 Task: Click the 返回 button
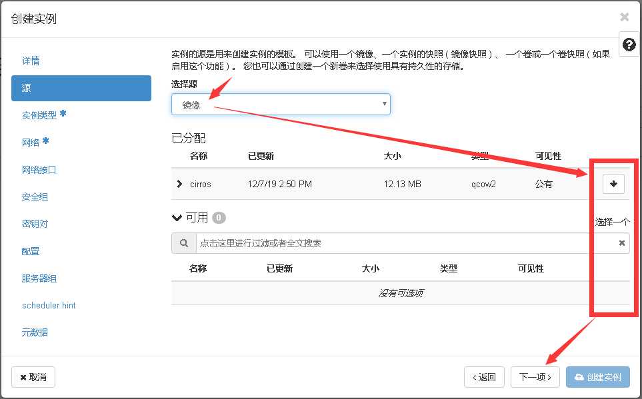click(x=484, y=377)
